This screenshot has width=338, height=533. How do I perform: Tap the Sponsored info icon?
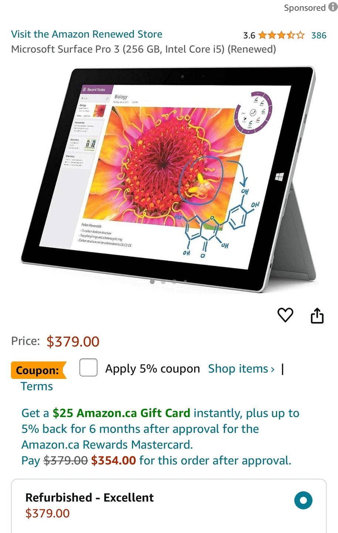point(333,7)
